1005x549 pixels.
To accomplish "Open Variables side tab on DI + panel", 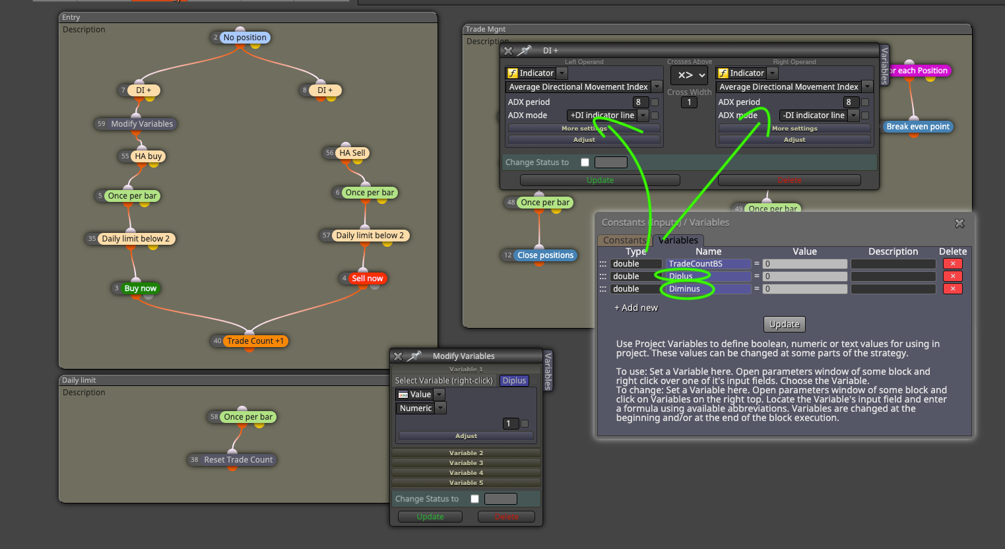I will [884, 65].
